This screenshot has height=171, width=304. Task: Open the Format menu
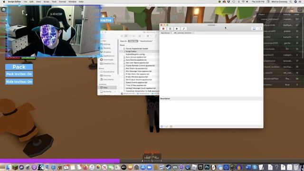(62, 1)
